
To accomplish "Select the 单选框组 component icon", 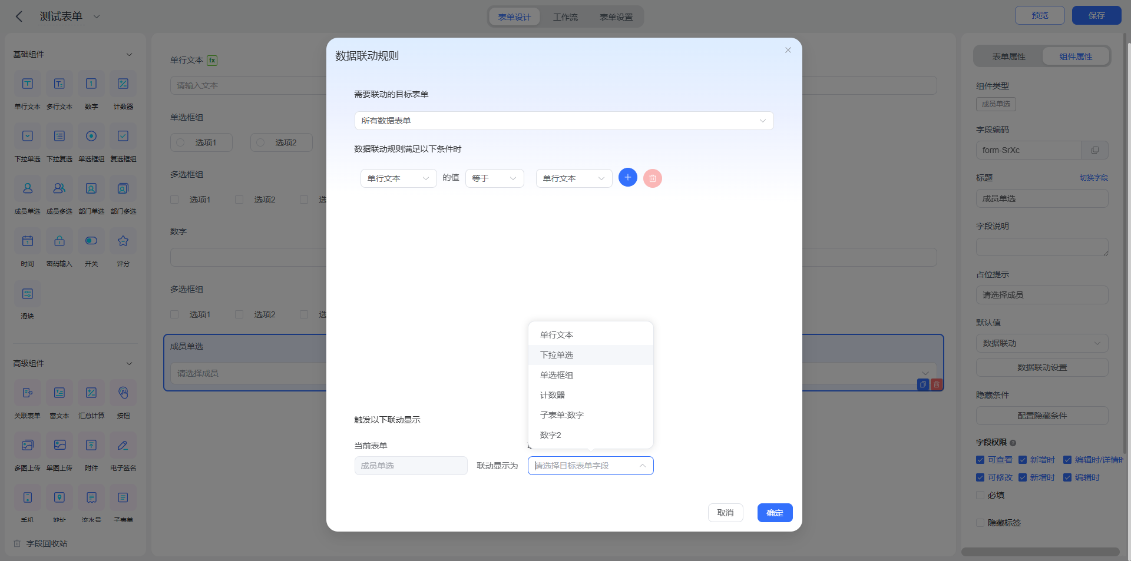I will tap(91, 136).
